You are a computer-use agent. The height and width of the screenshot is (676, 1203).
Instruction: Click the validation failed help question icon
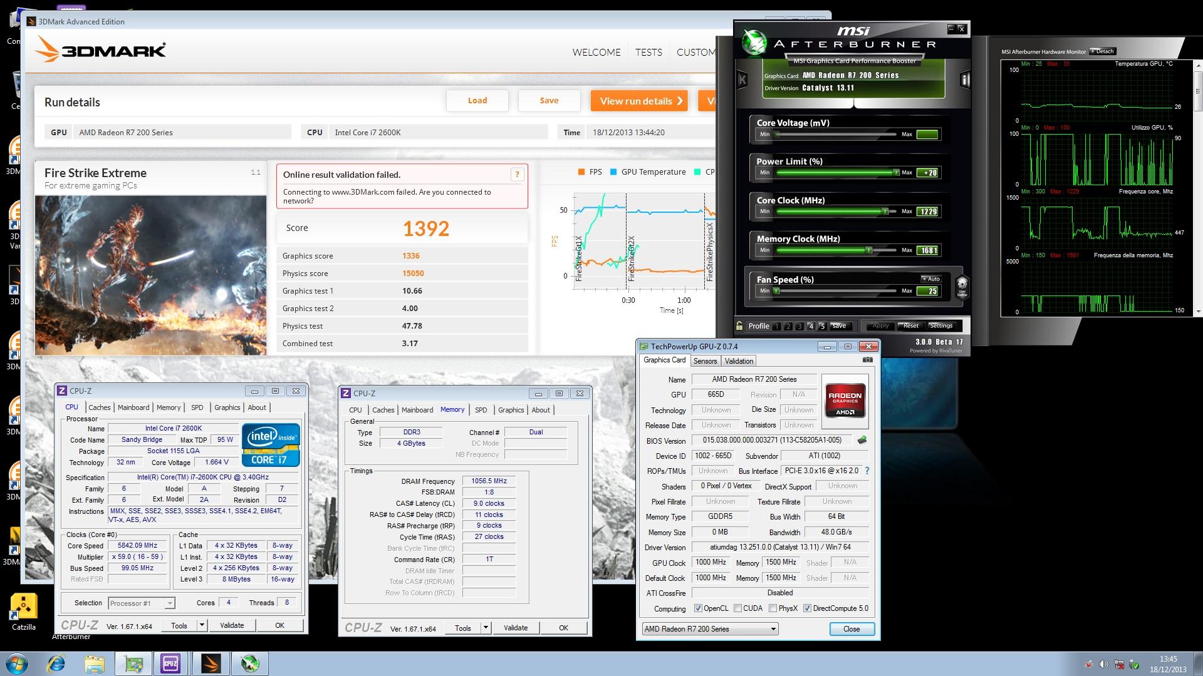point(517,175)
